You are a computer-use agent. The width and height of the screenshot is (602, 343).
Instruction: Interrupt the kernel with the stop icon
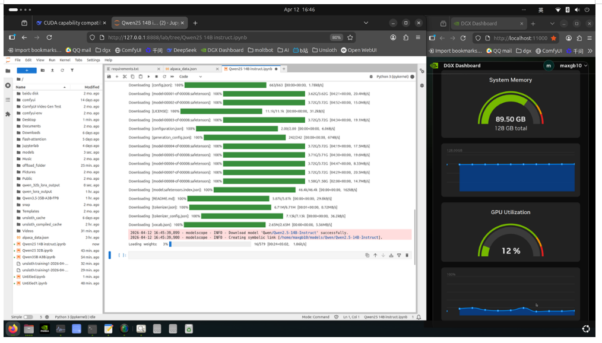pyautogui.click(x=156, y=77)
